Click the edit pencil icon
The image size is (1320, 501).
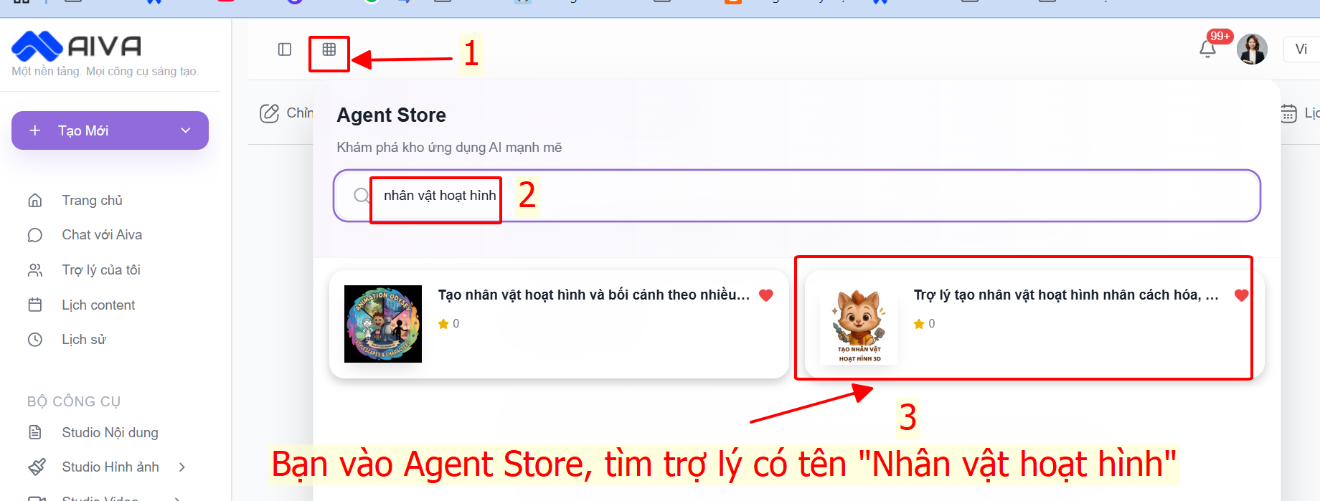270,113
